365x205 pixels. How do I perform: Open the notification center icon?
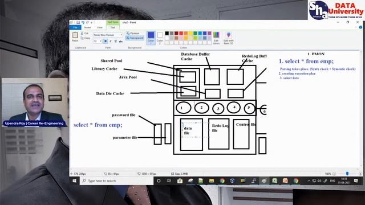coord(356,181)
